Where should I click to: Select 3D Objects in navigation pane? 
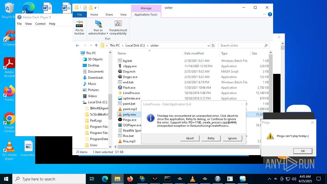(x=95, y=59)
